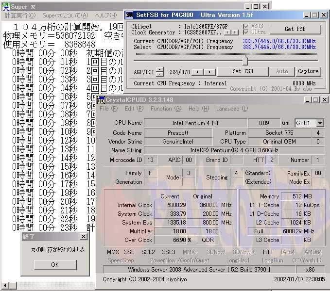The width and height of the screenshot is (330, 291).
Task: Open ヘルプ menu in Super Pi
Action: point(106,16)
